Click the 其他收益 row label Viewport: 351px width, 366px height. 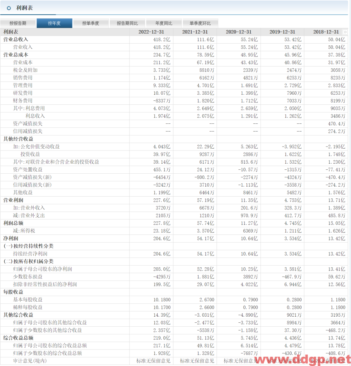click(x=23, y=193)
